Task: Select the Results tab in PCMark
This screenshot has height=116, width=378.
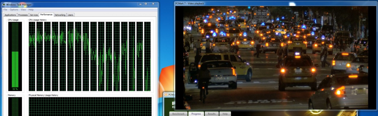Action: pos(212,114)
